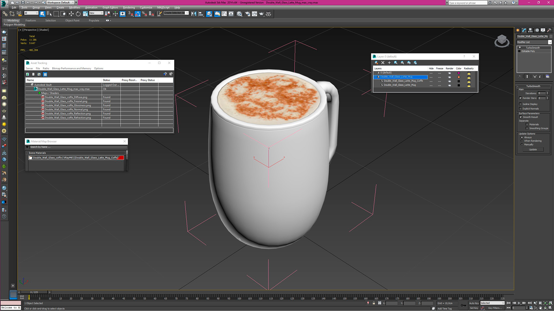Open the Curve Editor from toolbar
This screenshot has width=554, height=311.
pyautogui.click(x=224, y=14)
